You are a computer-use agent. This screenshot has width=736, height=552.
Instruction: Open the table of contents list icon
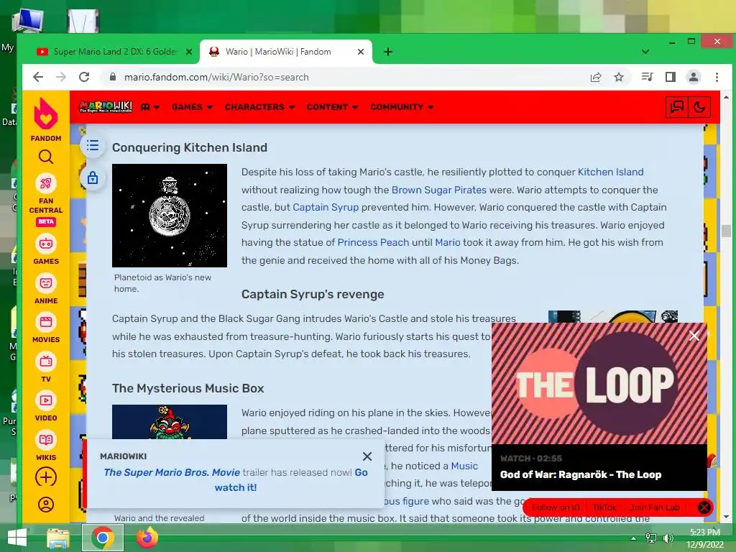pos(93,145)
